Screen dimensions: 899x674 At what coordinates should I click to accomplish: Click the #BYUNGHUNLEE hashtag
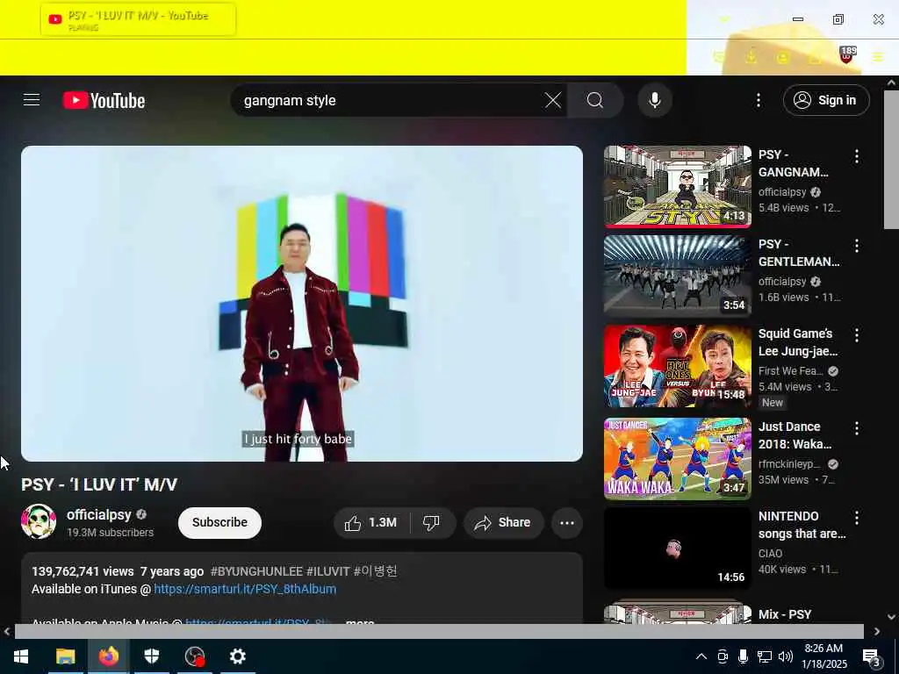point(255,571)
